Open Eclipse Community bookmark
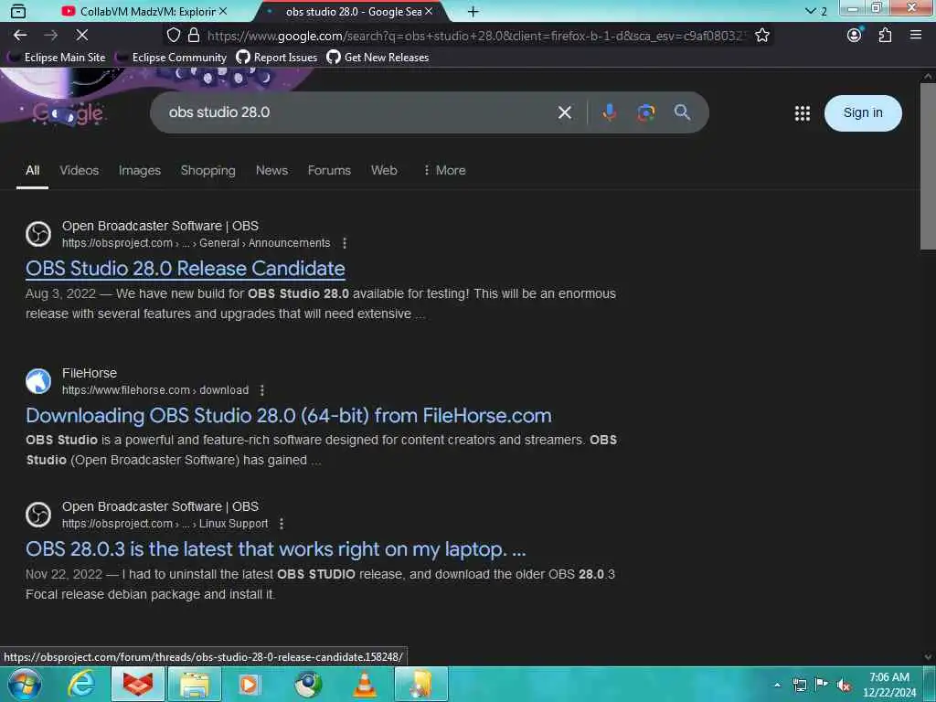 tap(172, 58)
